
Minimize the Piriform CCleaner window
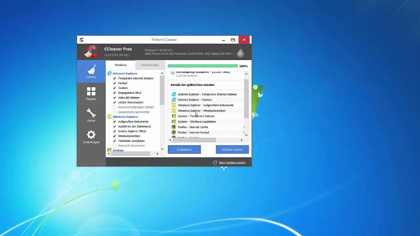click(223, 40)
